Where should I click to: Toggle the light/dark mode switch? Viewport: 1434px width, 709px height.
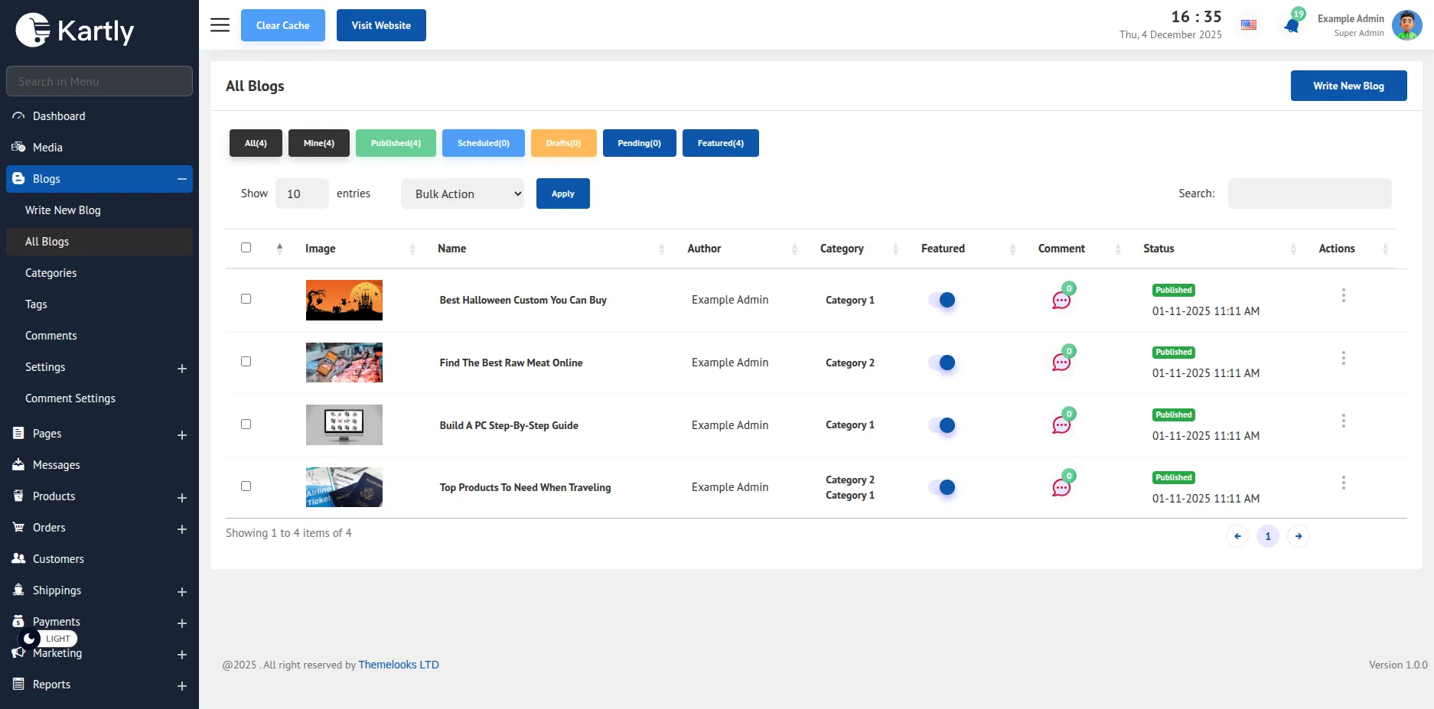click(47, 639)
